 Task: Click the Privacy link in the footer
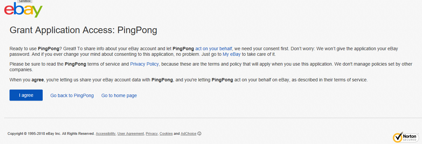tap(151, 134)
